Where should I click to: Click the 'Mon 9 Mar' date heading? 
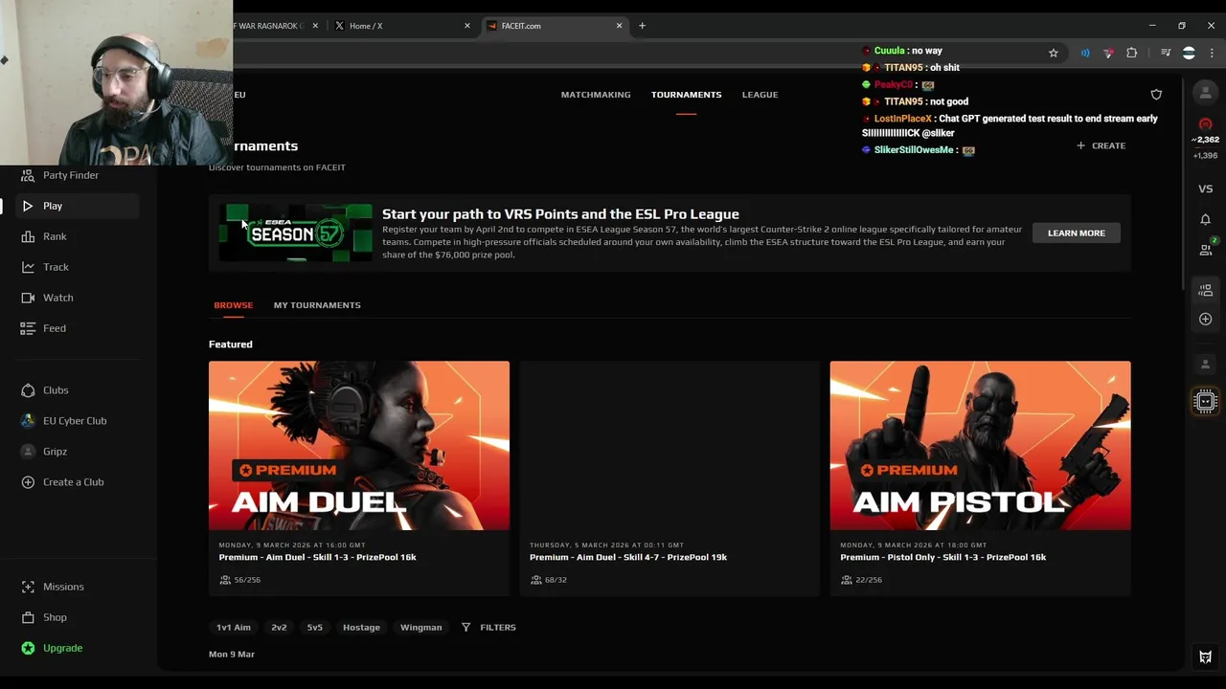tap(232, 655)
